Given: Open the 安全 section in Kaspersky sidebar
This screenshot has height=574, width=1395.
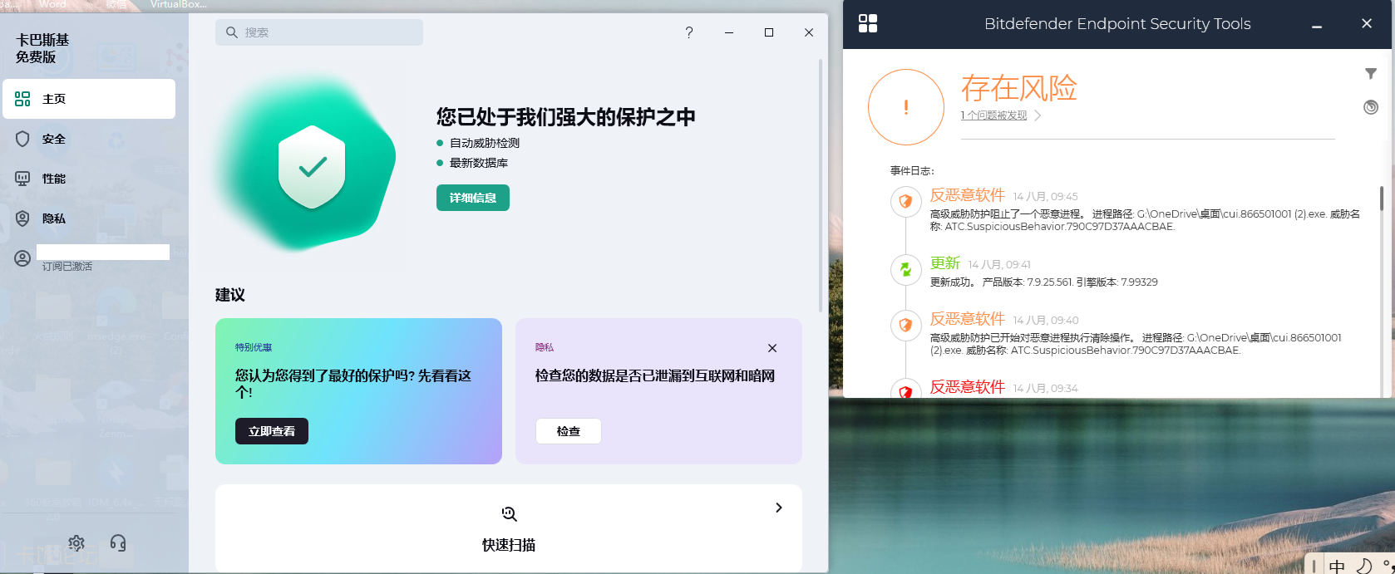Looking at the screenshot, I should click(x=89, y=139).
